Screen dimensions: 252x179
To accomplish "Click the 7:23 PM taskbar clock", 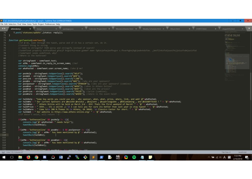I will pyautogui.click(x=238, y=156).
